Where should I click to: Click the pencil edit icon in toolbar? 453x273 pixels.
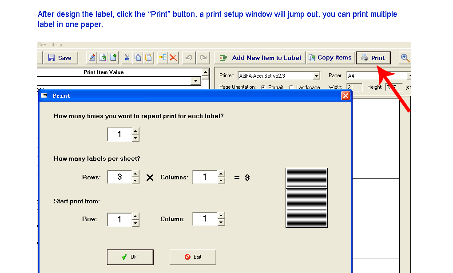92,58
